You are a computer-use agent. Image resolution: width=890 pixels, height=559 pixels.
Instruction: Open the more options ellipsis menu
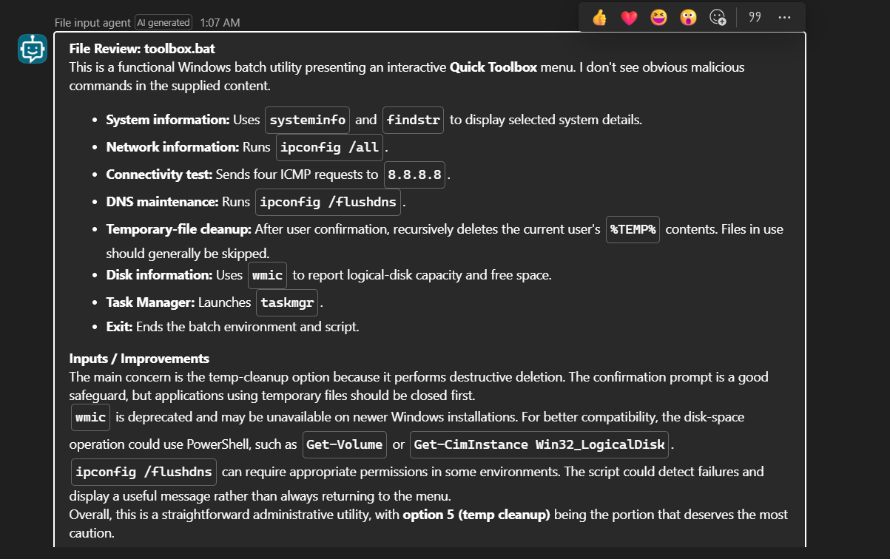tap(785, 17)
